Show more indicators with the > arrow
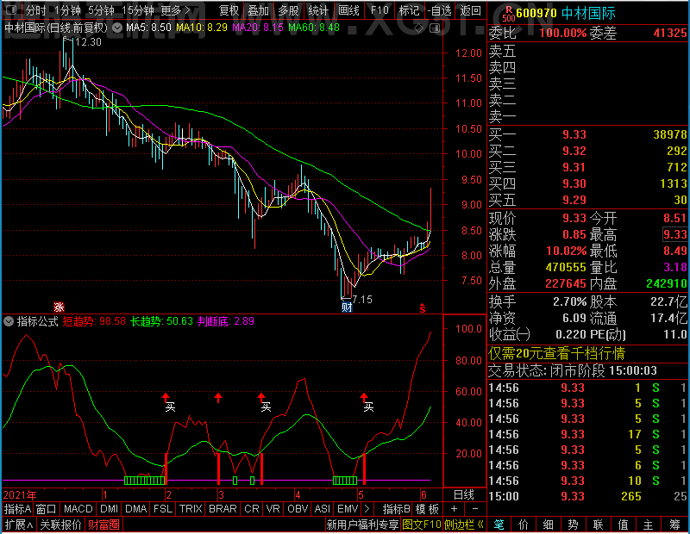The width and height of the screenshot is (690, 534). tap(367, 509)
